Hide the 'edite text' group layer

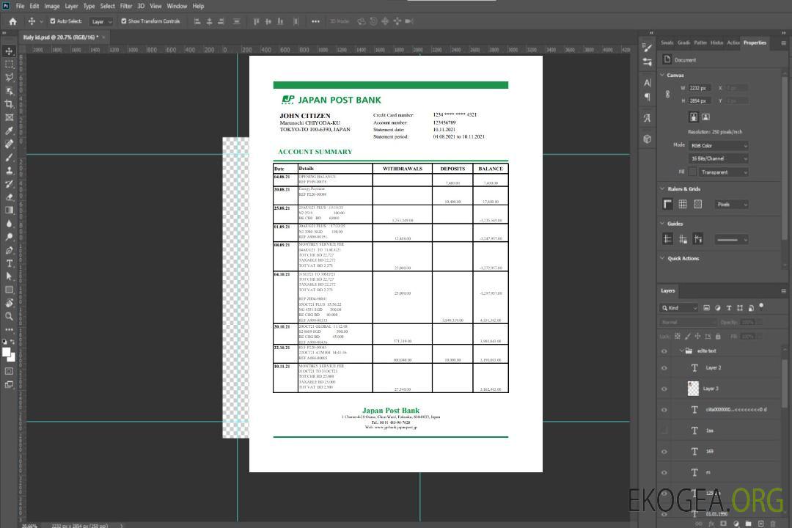pyautogui.click(x=664, y=351)
